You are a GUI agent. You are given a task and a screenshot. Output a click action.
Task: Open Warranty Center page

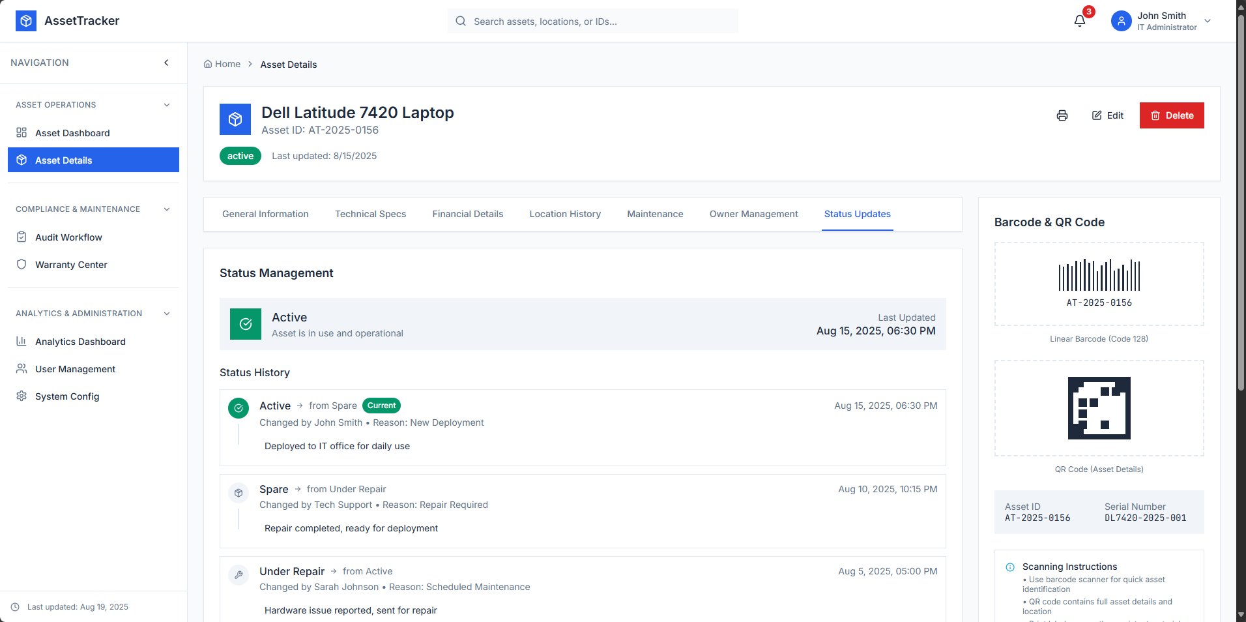93,265
